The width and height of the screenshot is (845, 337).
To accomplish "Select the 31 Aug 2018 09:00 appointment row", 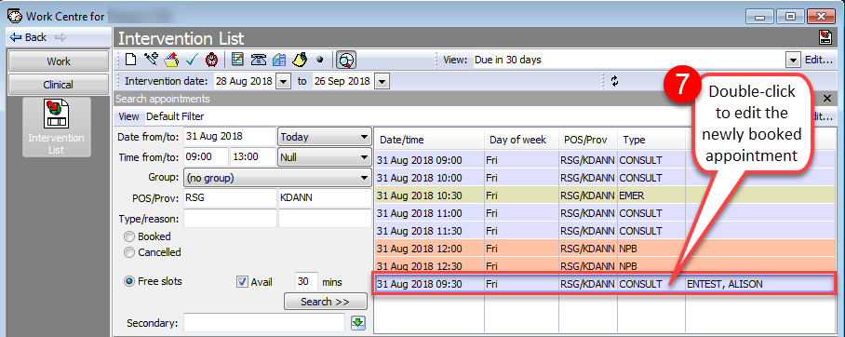I will pos(604,160).
